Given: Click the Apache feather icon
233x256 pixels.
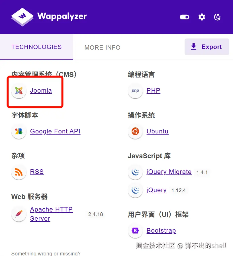Looking at the screenshot, I should [19, 214].
